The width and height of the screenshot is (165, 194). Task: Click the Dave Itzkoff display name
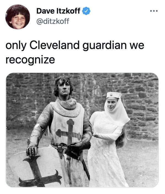pyautogui.click(x=58, y=11)
